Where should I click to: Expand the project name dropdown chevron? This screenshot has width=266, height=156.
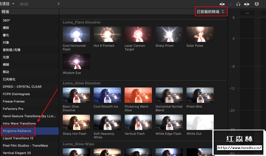click(x=13, y=4)
